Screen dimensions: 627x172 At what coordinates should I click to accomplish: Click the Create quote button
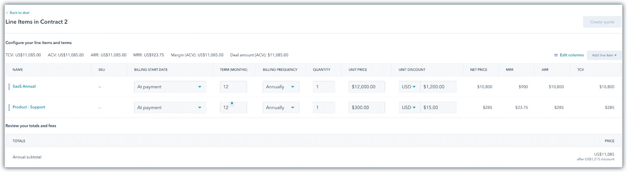click(x=602, y=22)
